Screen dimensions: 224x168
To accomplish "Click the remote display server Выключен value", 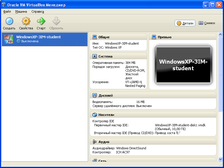I will (144, 106).
